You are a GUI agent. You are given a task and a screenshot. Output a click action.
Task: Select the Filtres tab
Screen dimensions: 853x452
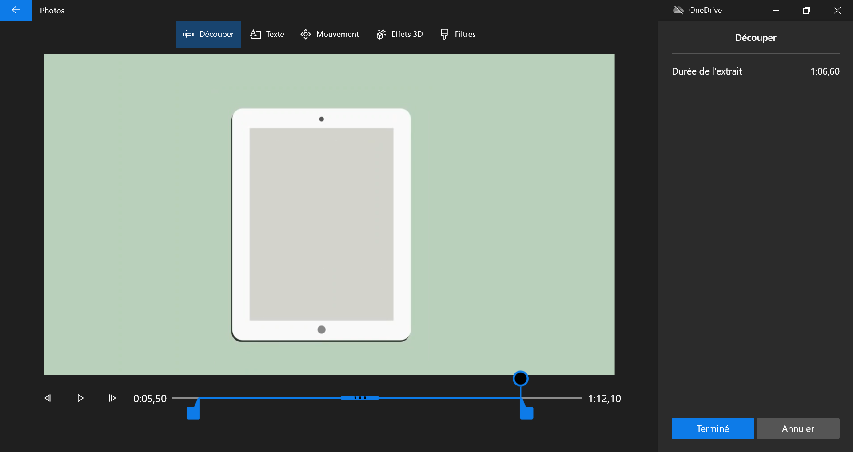pyautogui.click(x=458, y=34)
